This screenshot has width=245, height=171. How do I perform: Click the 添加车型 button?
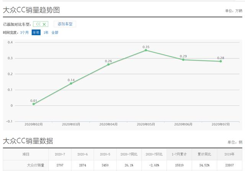65,24
